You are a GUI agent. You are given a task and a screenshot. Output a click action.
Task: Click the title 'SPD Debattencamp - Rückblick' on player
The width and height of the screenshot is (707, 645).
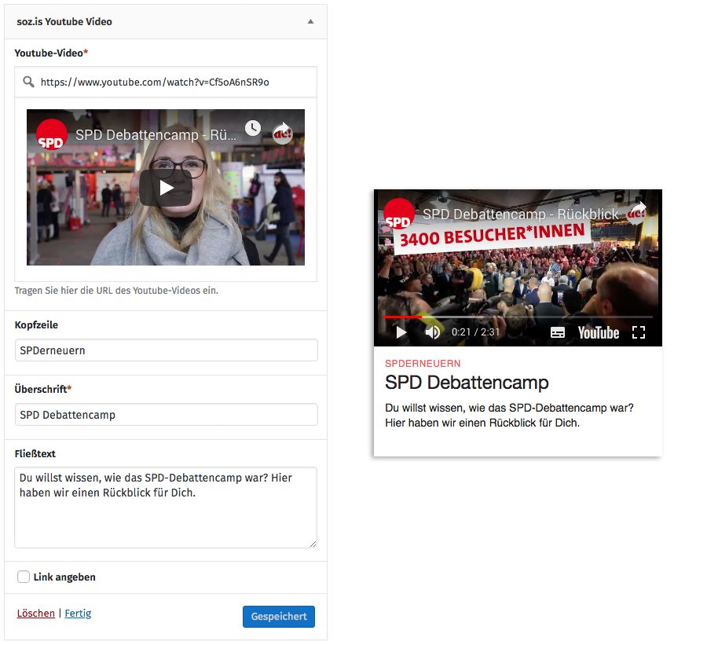point(520,214)
